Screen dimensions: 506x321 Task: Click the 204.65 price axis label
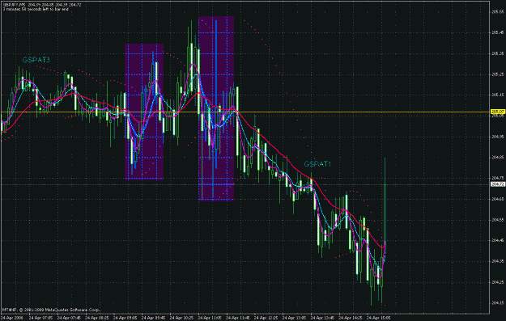click(498, 199)
